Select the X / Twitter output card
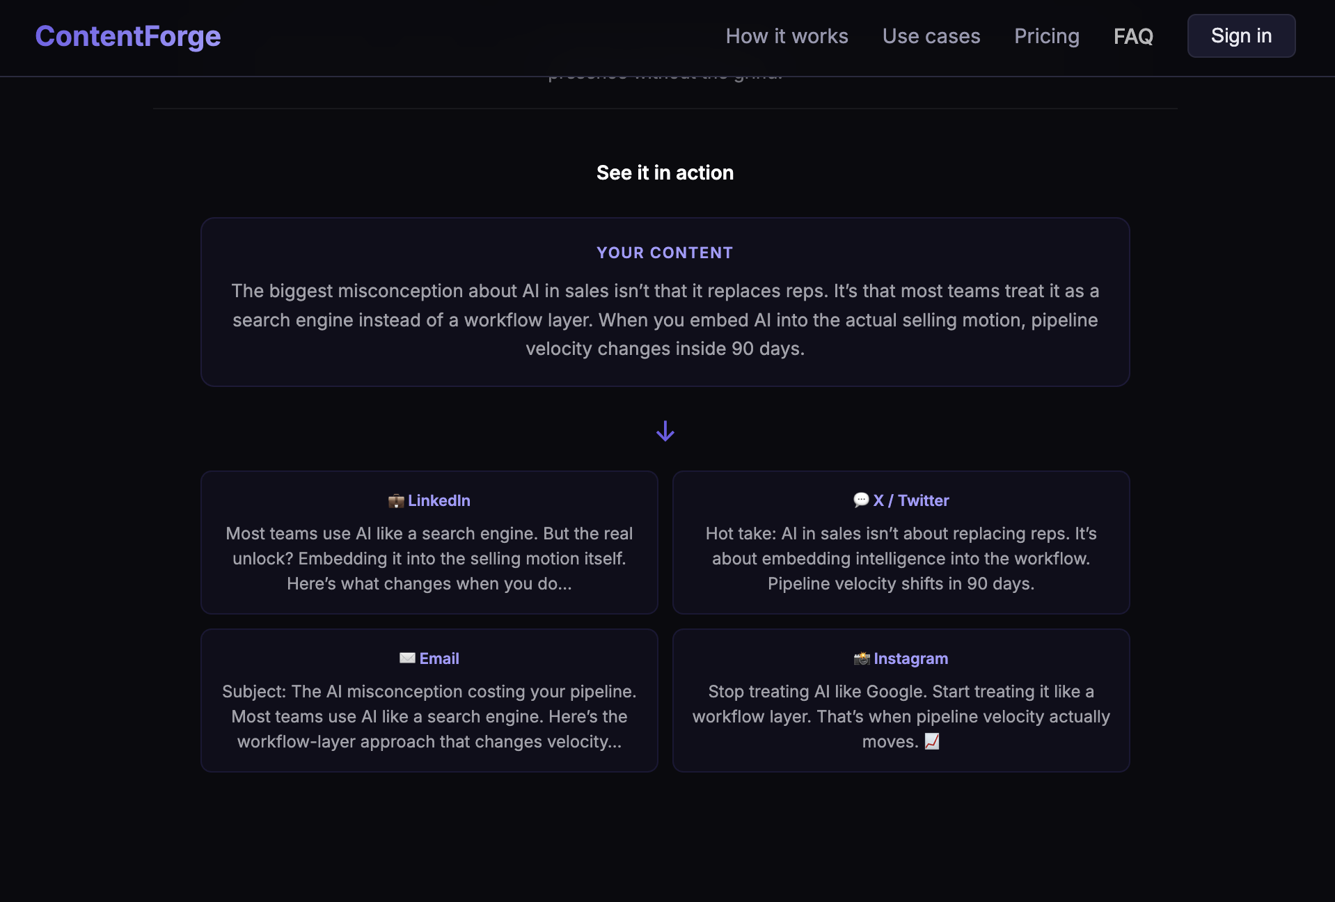The height and width of the screenshot is (902, 1335). (x=901, y=543)
